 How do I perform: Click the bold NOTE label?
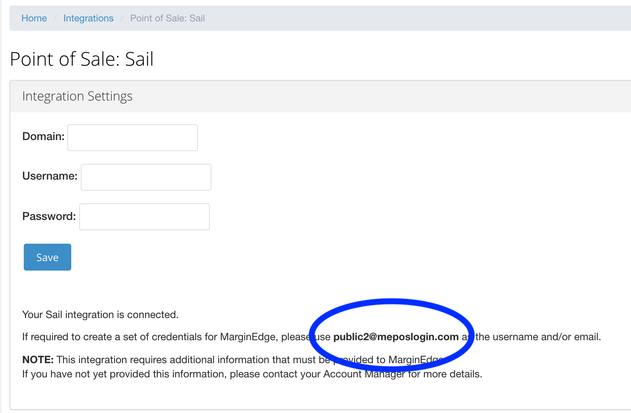38,360
